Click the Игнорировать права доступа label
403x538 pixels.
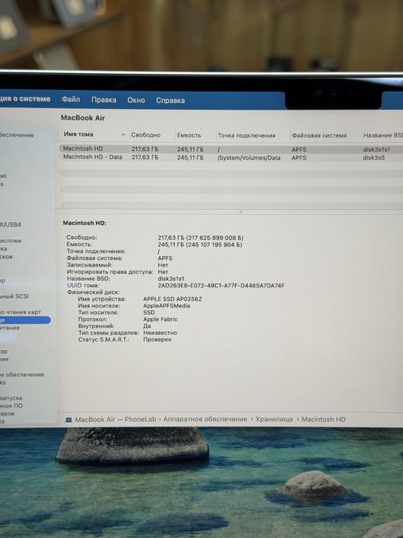[x=110, y=272]
